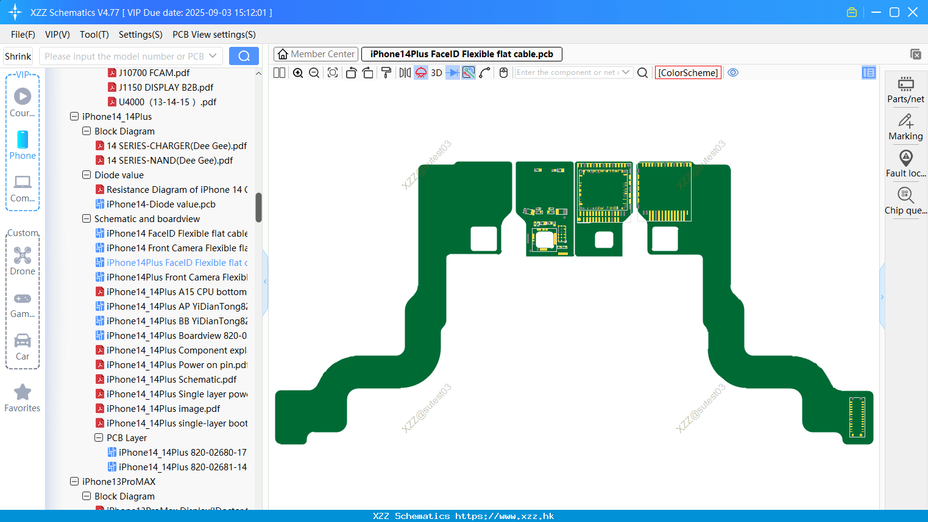Image resolution: width=928 pixels, height=522 pixels.
Task: Click the fit-to-screen icon
Action: (333, 72)
